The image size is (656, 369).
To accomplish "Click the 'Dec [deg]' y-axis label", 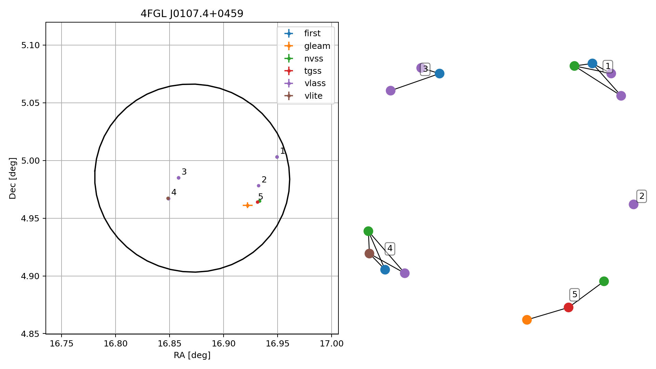I will coord(13,178).
